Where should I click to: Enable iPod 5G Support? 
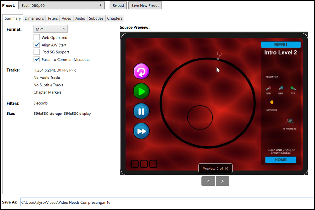pos(37,52)
